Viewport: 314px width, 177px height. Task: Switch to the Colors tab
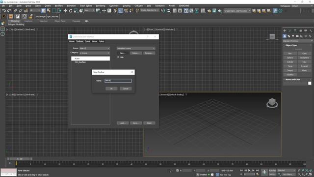(x=102, y=41)
